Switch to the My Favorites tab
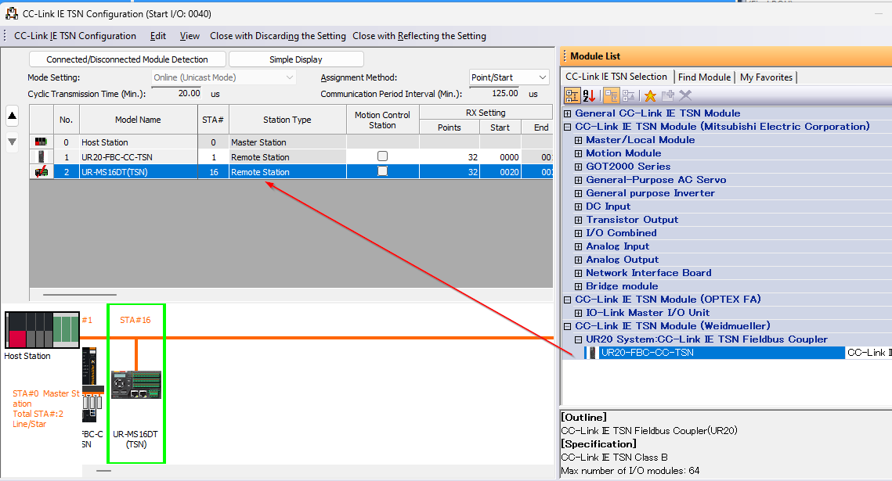Image resolution: width=892 pixels, height=481 pixels. pos(766,77)
